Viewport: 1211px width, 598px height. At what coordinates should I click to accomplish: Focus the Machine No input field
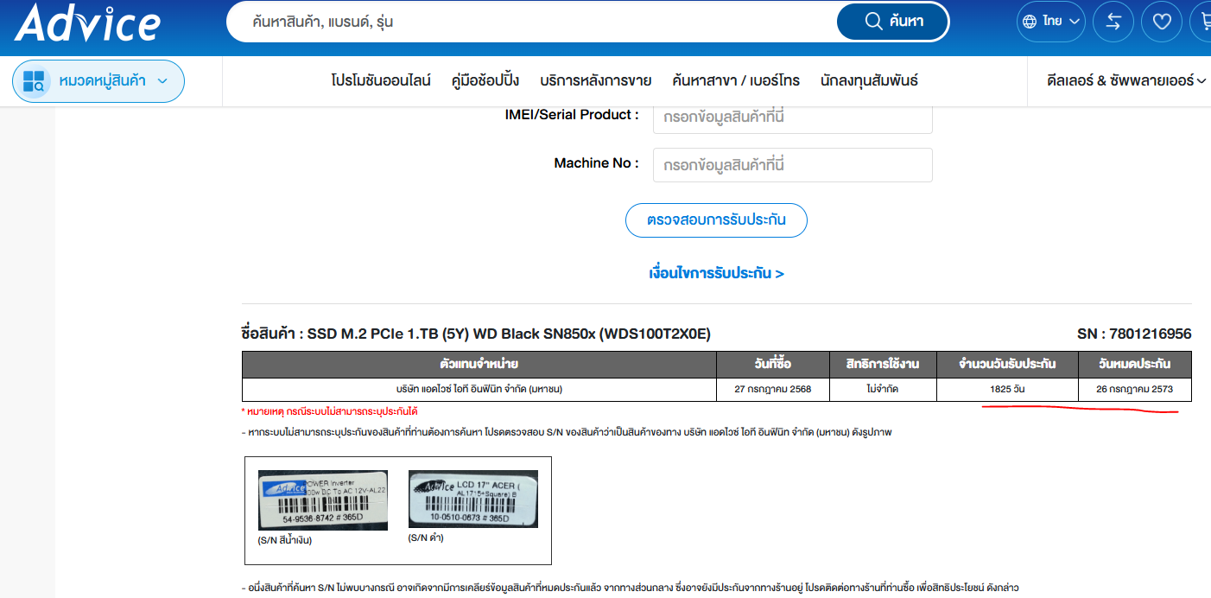pyautogui.click(x=792, y=164)
